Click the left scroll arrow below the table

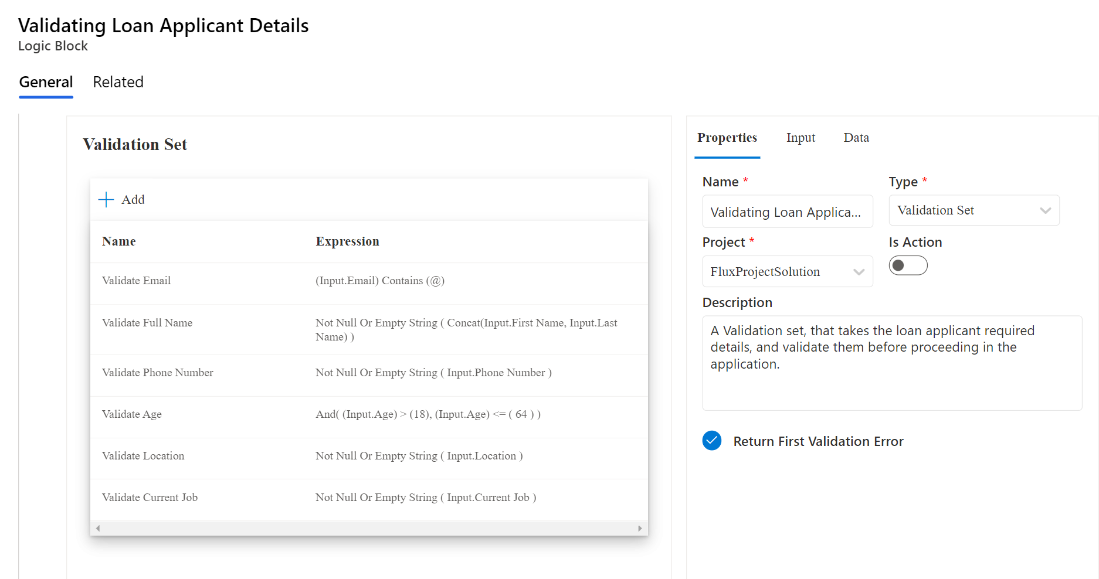(x=98, y=528)
